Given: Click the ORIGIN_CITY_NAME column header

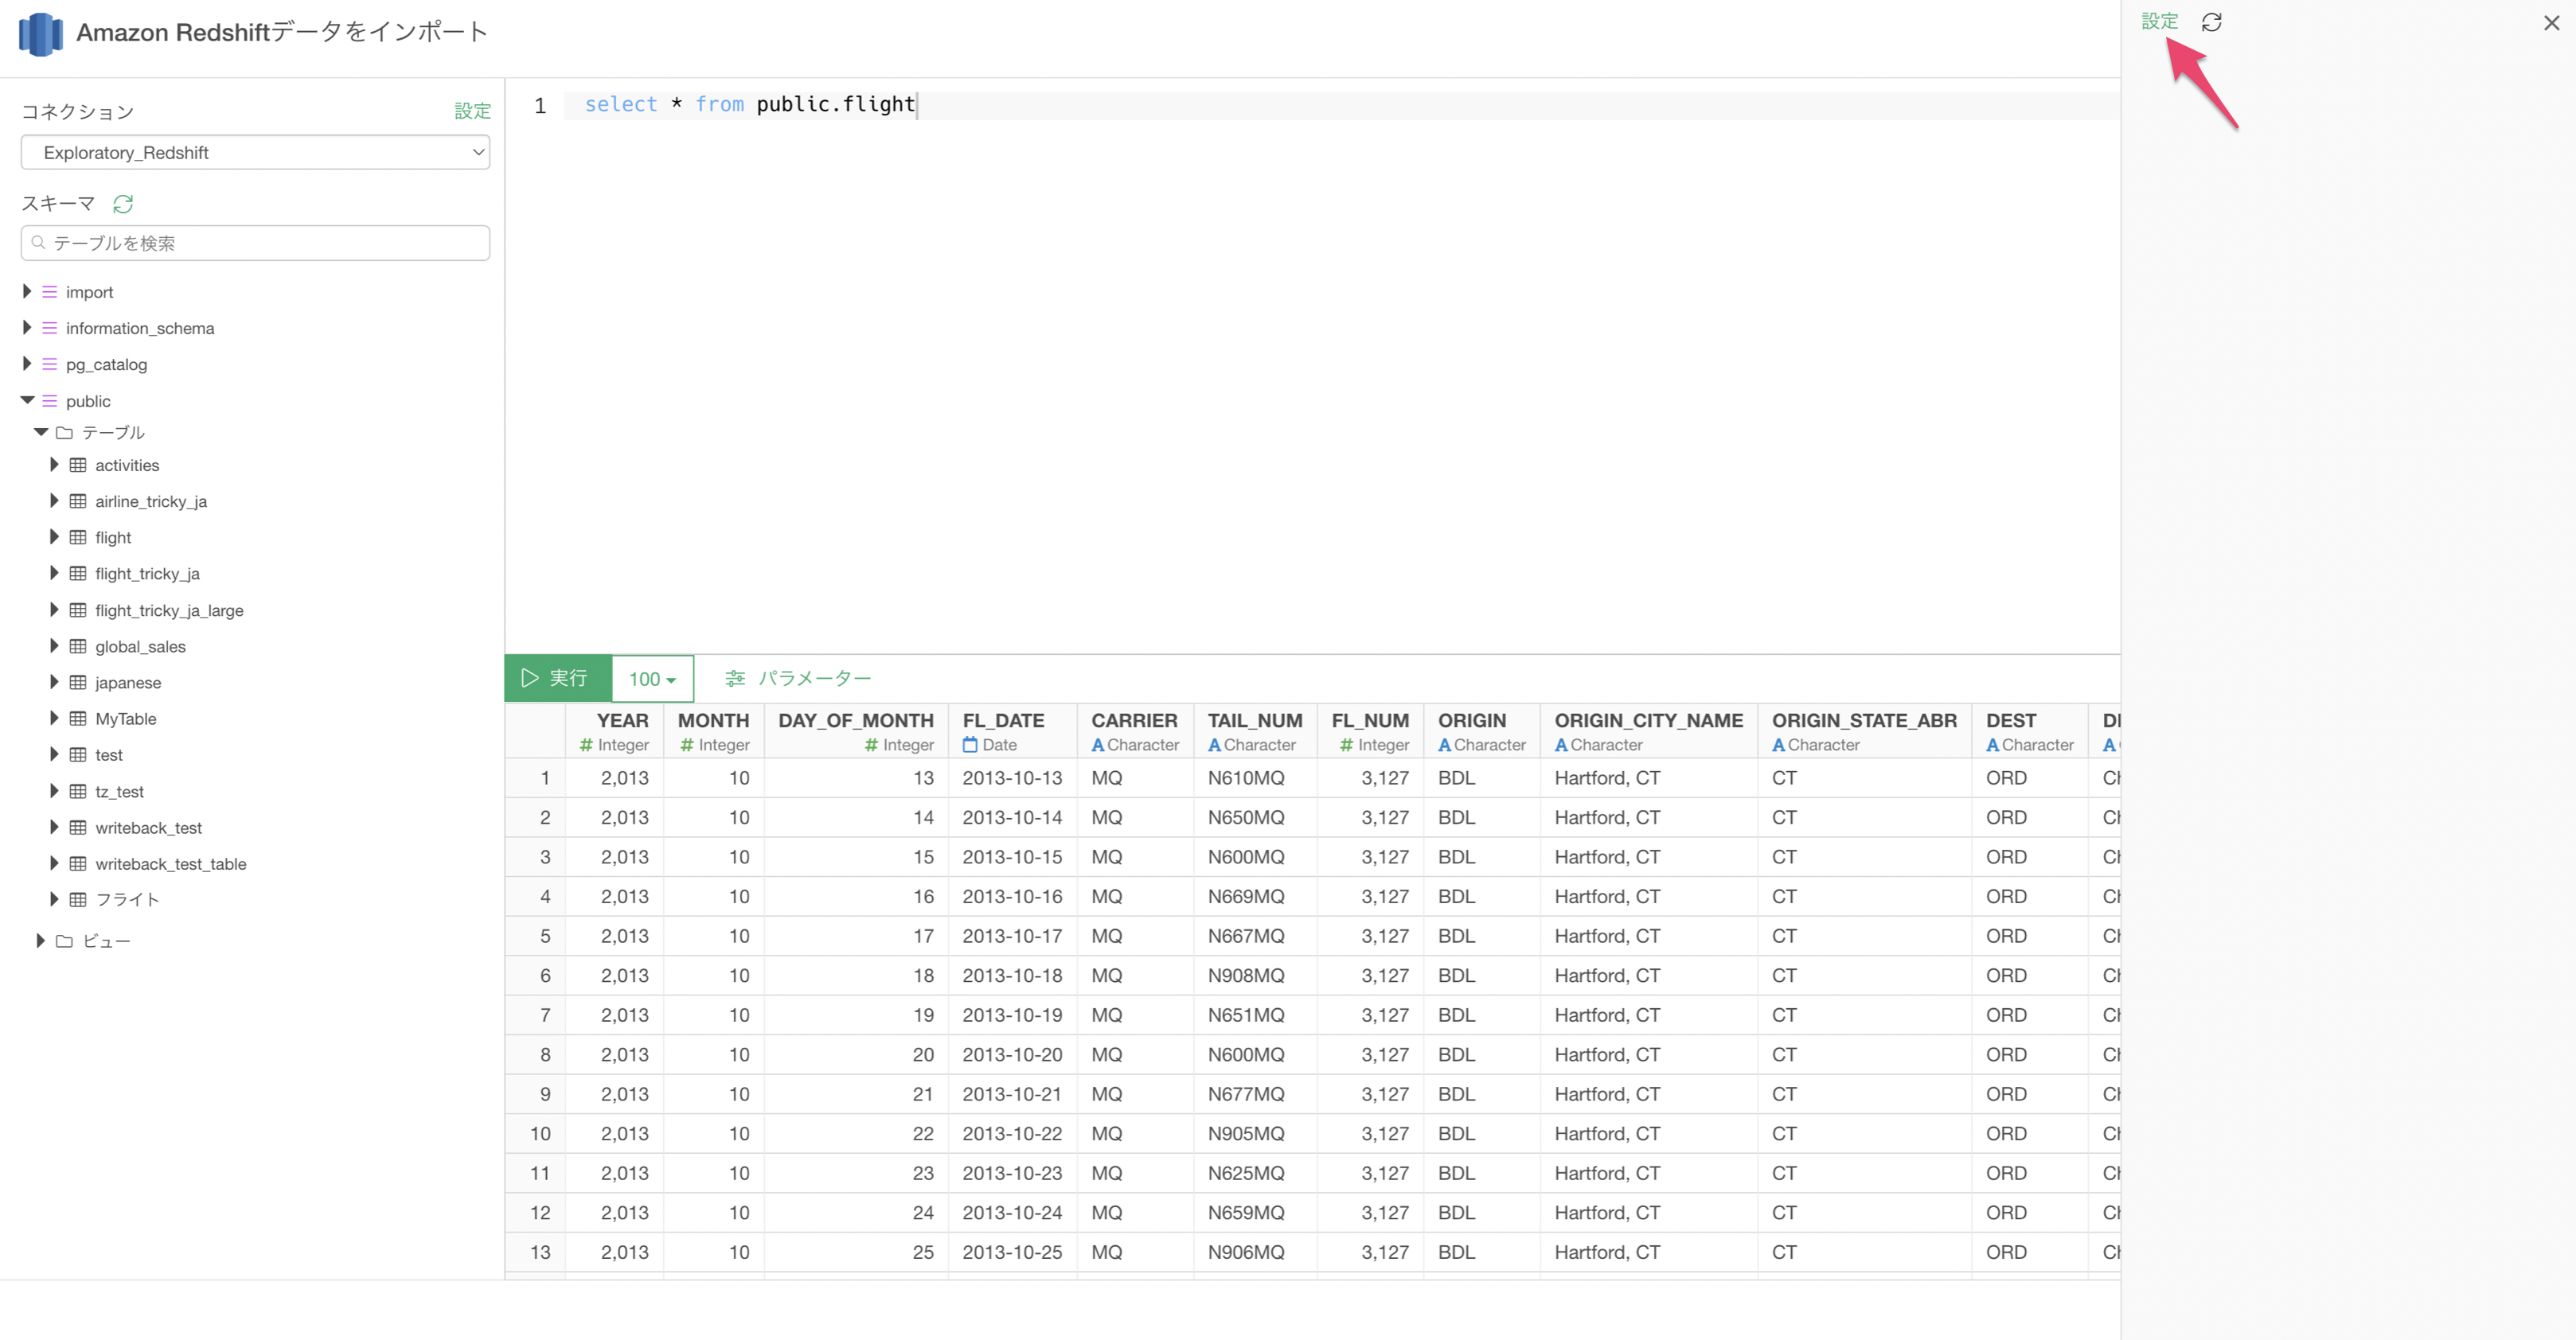Looking at the screenshot, I should tap(1648, 731).
